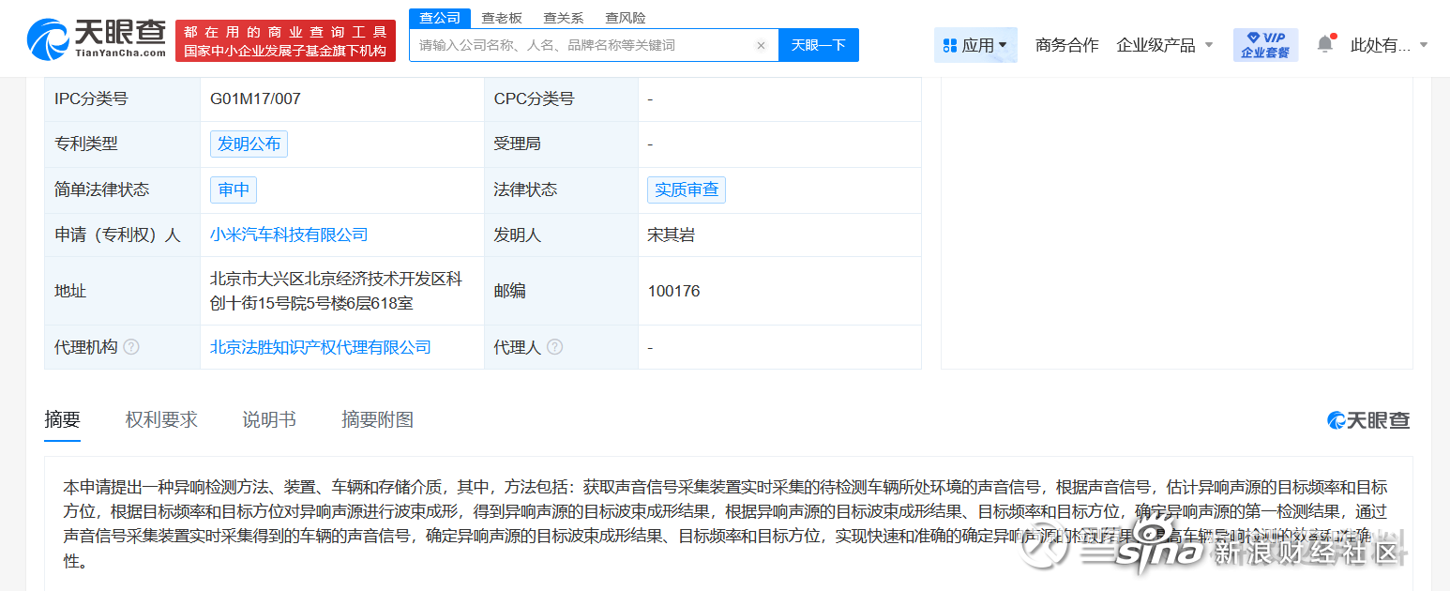Click the postal code 100176

pyautogui.click(x=673, y=291)
